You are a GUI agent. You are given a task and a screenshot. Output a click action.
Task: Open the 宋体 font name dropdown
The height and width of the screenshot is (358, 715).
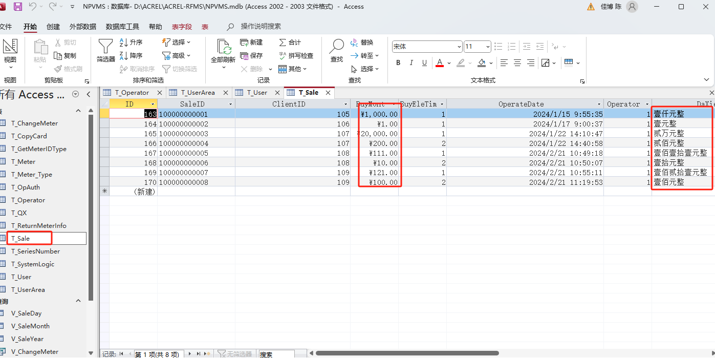point(459,47)
